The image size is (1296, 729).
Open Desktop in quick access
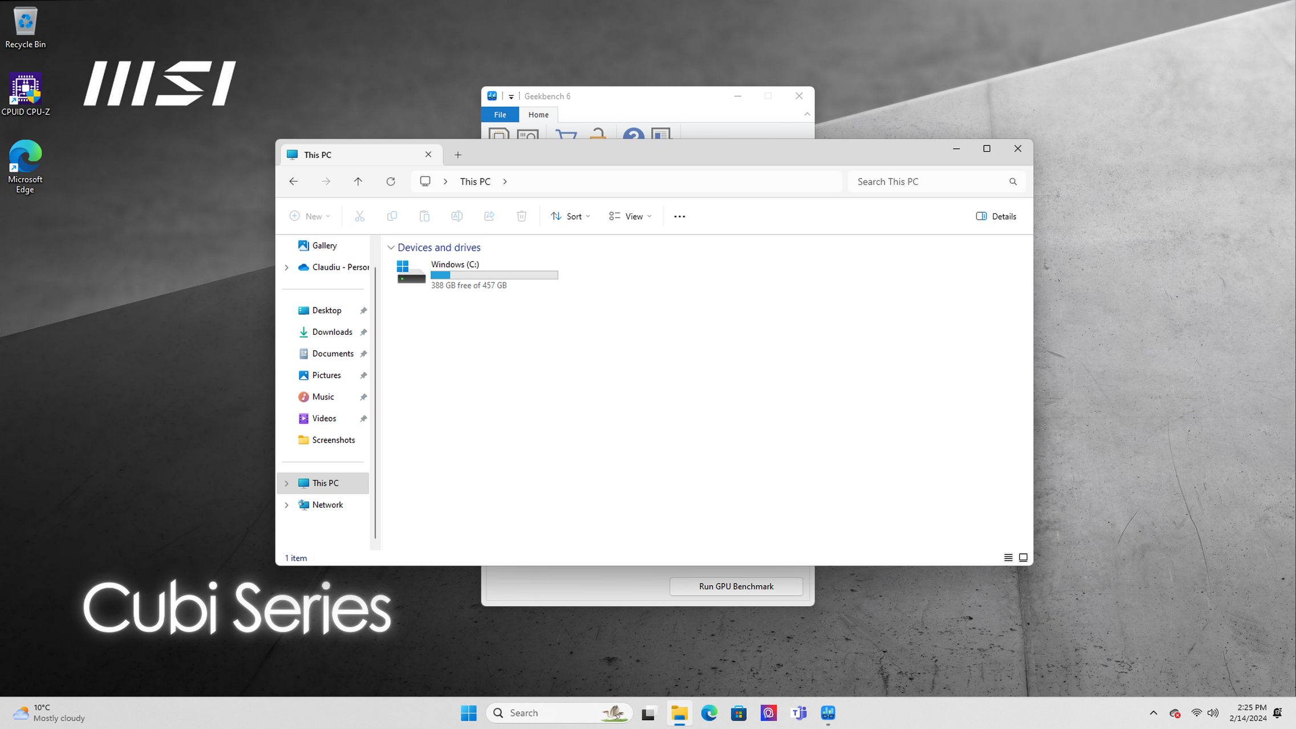point(326,310)
